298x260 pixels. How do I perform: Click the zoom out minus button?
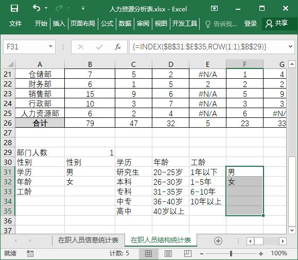[x=202, y=253]
